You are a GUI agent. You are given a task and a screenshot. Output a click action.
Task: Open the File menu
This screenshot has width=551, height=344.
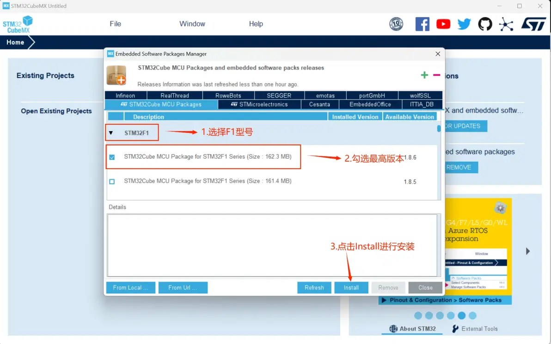point(115,24)
